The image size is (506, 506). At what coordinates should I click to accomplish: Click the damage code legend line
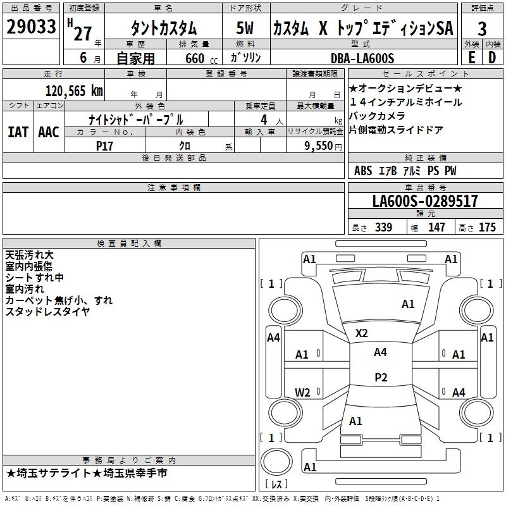(x=222, y=498)
